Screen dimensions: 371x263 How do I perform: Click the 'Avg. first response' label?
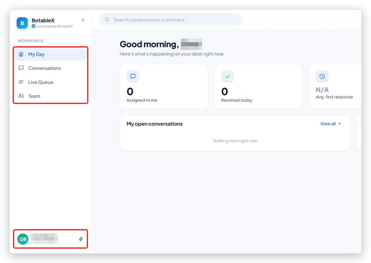click(334, 97)
